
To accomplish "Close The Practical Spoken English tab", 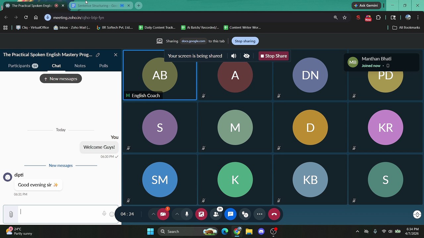I will pos(63,6).
